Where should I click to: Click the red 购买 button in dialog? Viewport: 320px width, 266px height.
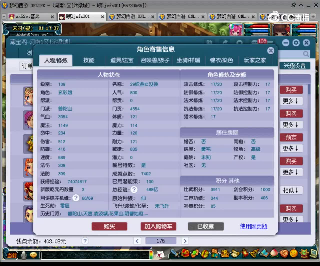(x=109, y=226)
